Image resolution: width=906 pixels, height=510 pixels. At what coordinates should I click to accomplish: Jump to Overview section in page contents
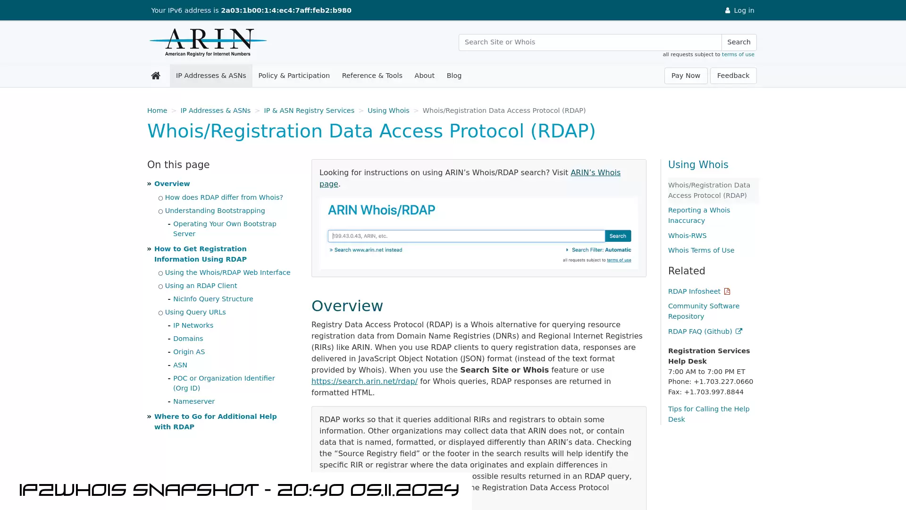172,184
